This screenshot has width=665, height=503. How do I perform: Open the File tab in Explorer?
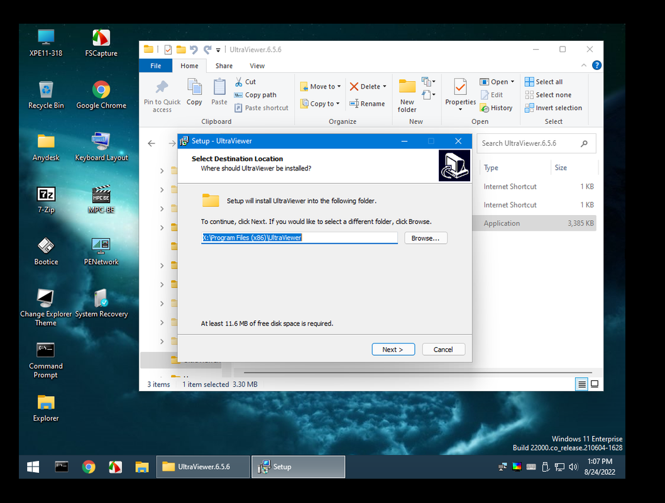(156, 66)
